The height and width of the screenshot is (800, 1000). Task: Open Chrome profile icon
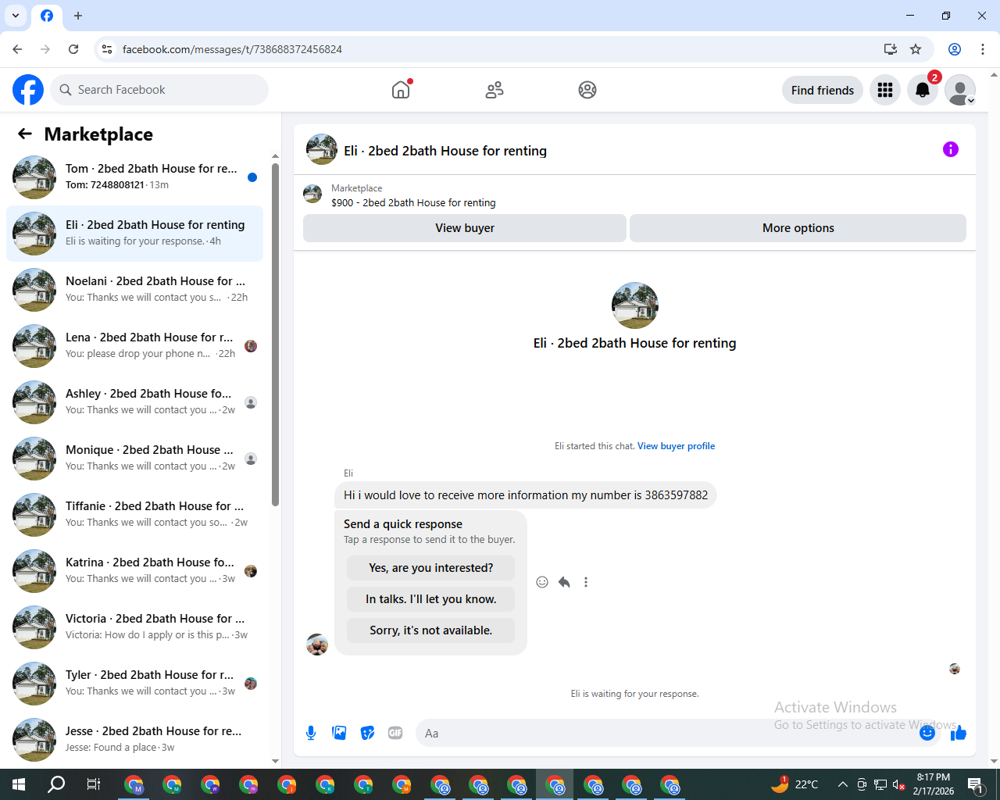pyautogui.click(x=955, y=49)
